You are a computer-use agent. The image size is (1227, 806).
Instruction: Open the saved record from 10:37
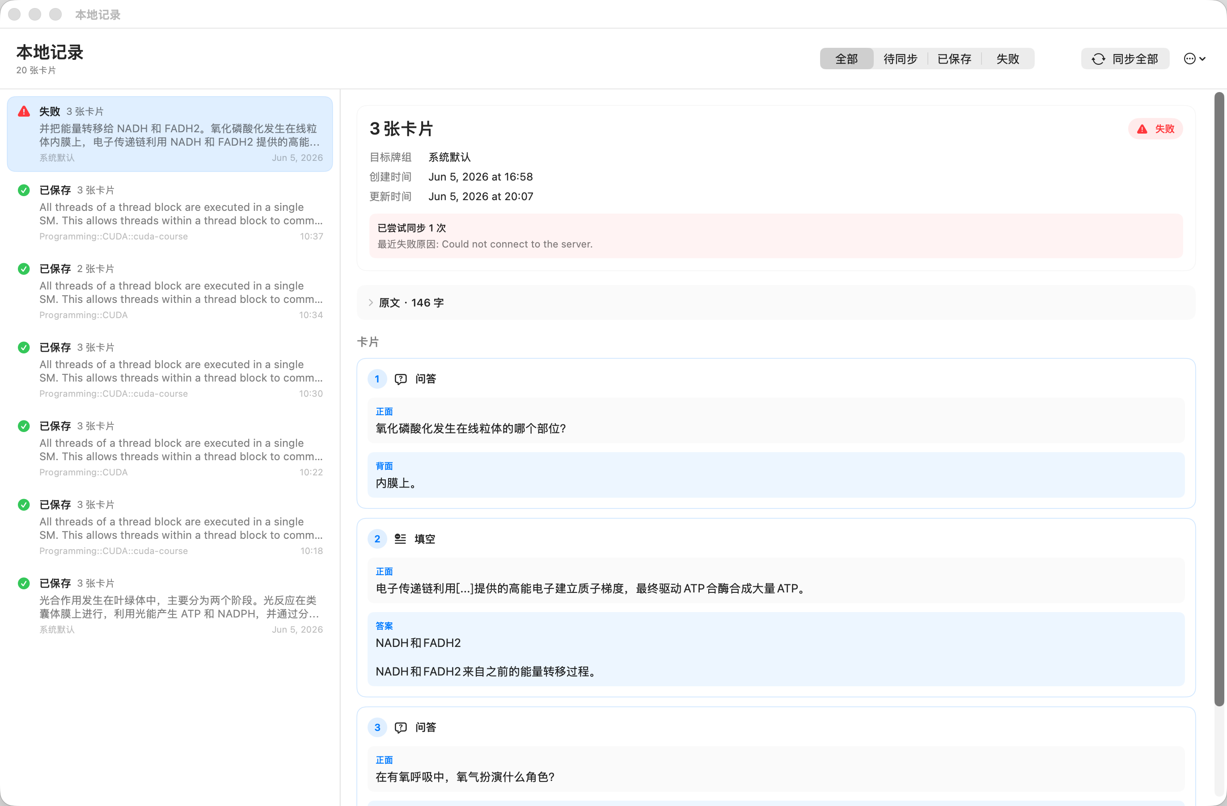169,213
